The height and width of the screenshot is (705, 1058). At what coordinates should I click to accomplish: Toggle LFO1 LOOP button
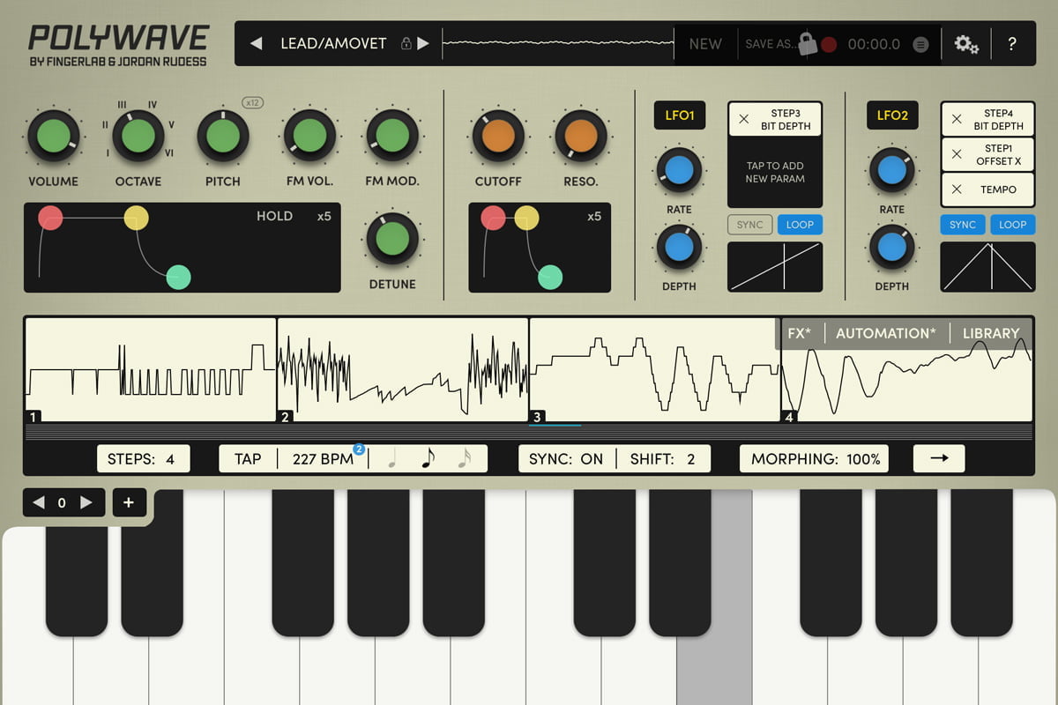tap(800, 225)
